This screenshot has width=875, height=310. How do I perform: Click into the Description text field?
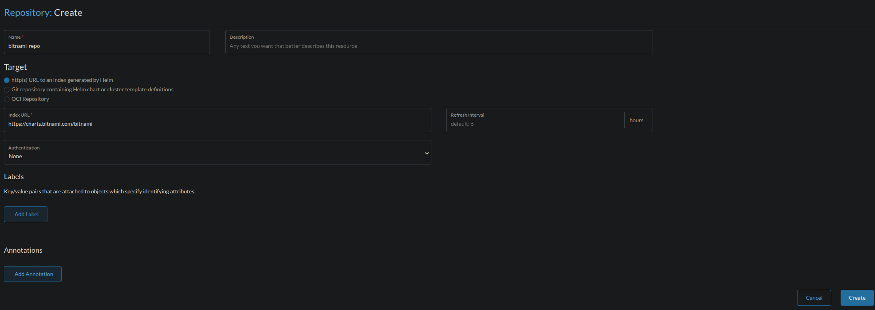point(438,46)
